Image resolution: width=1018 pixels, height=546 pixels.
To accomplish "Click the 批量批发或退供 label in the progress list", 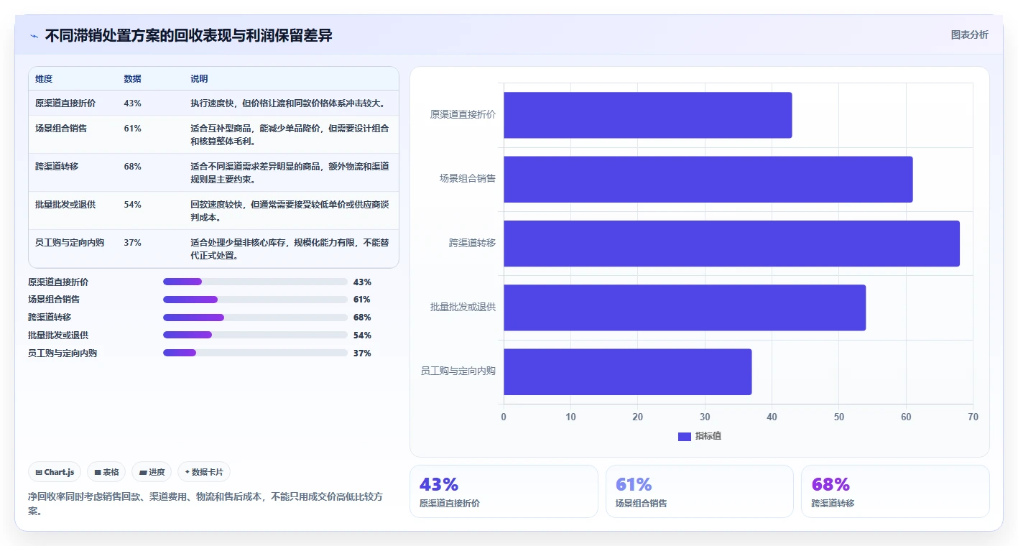I will [58, 336].
